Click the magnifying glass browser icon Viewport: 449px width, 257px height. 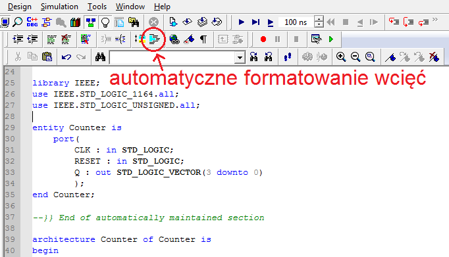(x=18, y=22)
